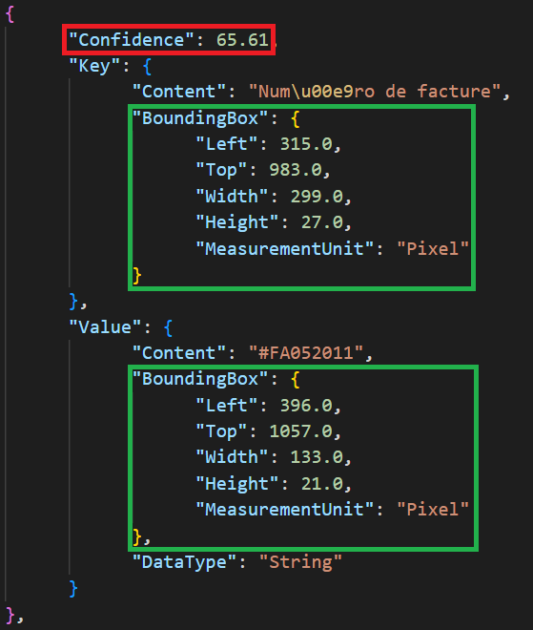Screen dimensions: 533x630
Task: Click the Confidence value 65.61
Action: pyautogui.click(x=242, y=40)
